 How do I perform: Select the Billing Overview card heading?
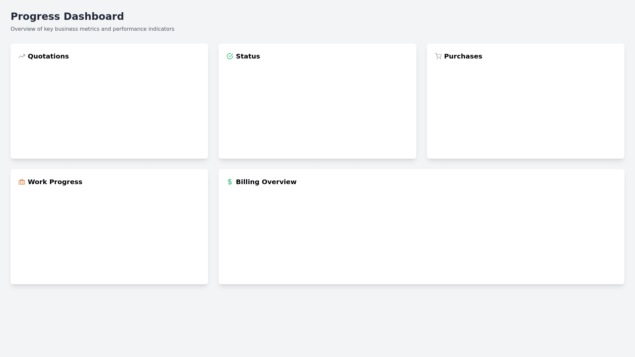click(x=266, y=182)
